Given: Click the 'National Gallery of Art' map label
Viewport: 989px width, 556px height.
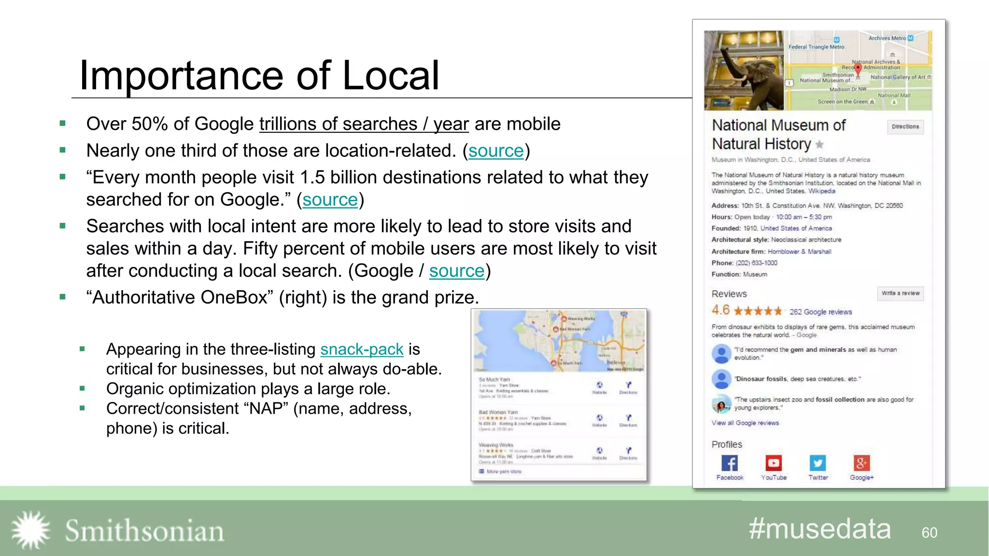Looking at the screenshot, I should [x=898, y=77].
